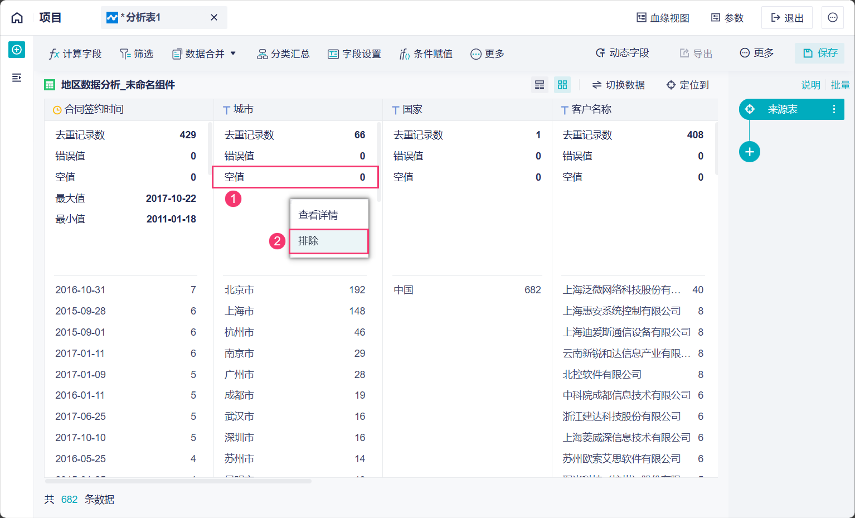Open the left toolbar 更多 menu
The height and width of the screenshot is (518, 855).
click(x=487, y=54)
